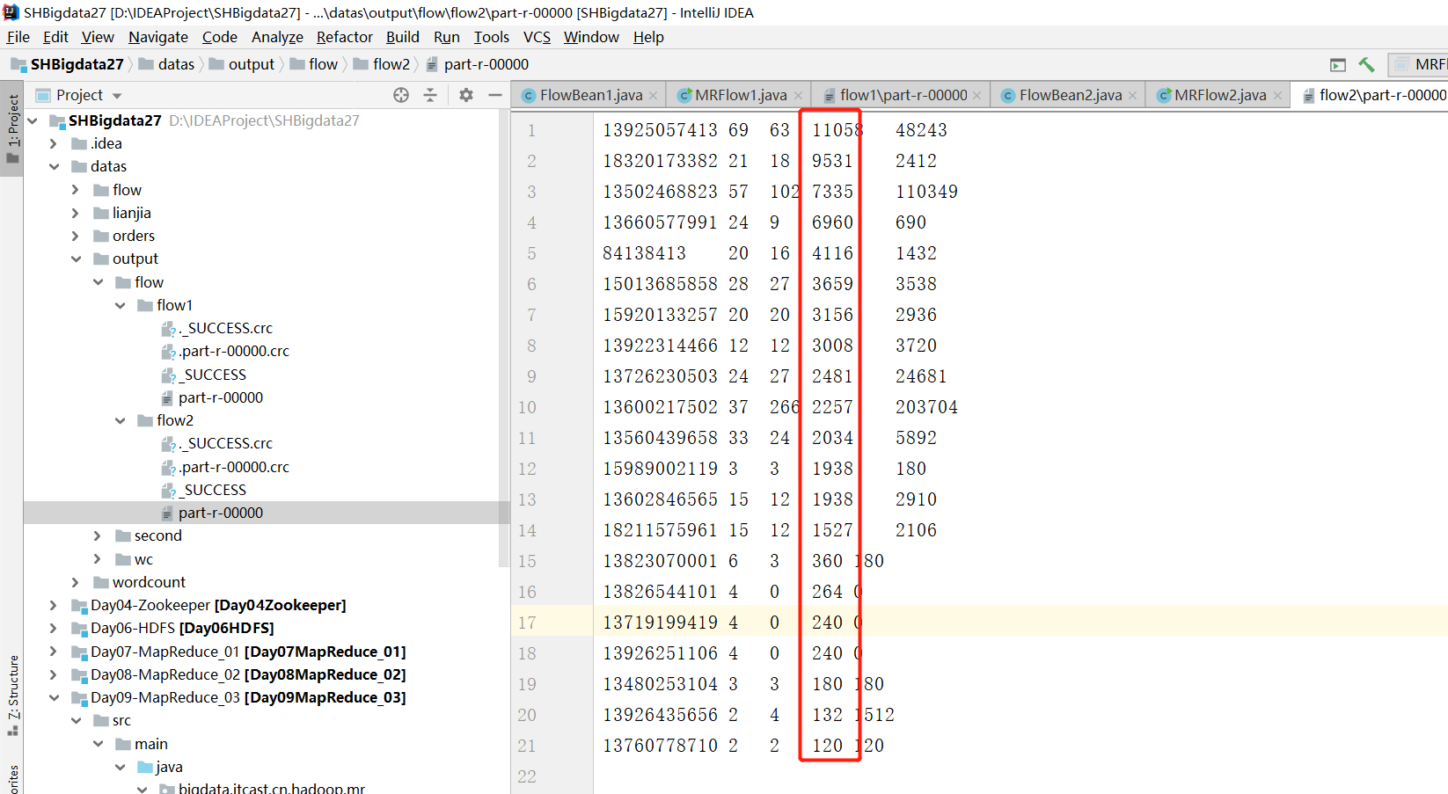Click value 203704 on line 10
This screenshot has width=1448, height=794.
926,407
